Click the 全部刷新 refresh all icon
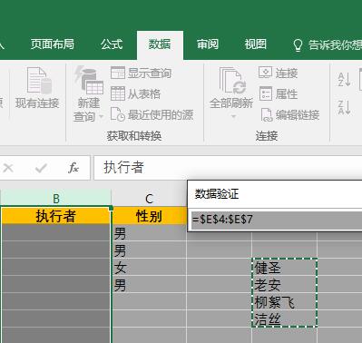This screenshot has height=343, width=362. pyautogui.click(x=232, y=81)
